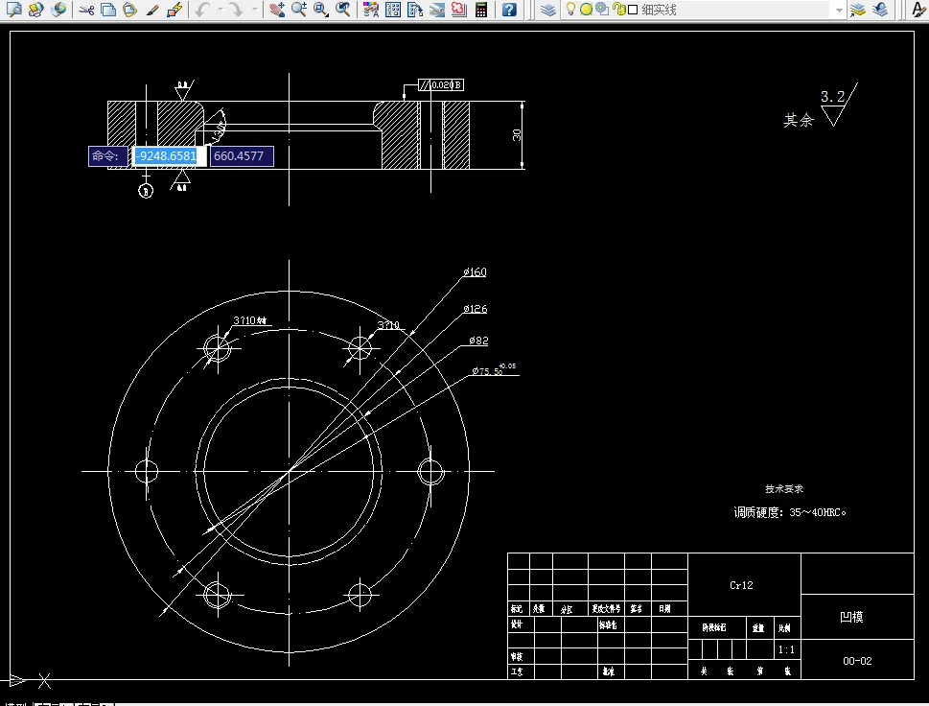Activate the Pan hand tool

(277, 10)
